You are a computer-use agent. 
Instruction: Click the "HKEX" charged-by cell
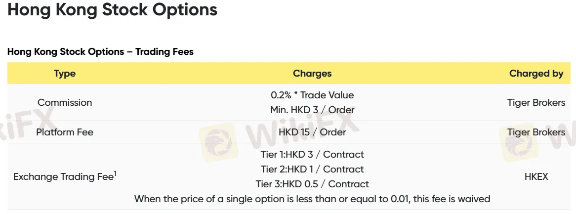tap(536, 176)
